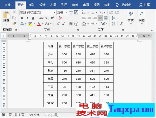Click the 共享 Share button
Viewport: 156px width, 118px height.
144,5
